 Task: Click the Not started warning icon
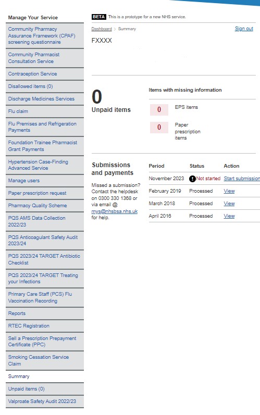[192, 179]
